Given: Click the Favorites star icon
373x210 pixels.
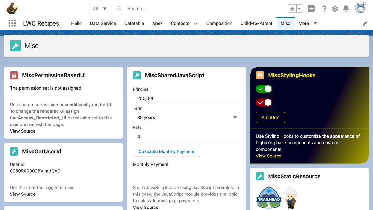Looking at the screenshot, I should pyautogui.click(x=292, y=9).
